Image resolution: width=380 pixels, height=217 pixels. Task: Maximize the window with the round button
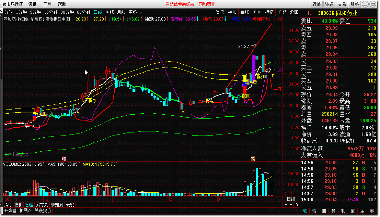[373, 4]
